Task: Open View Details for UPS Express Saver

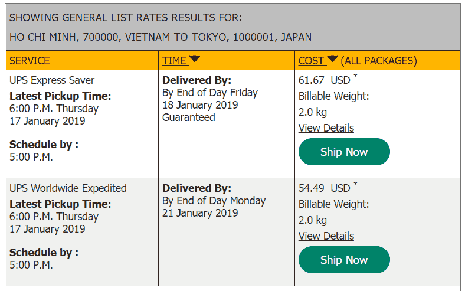Action: pyautogui.click(x=326, y=128)
